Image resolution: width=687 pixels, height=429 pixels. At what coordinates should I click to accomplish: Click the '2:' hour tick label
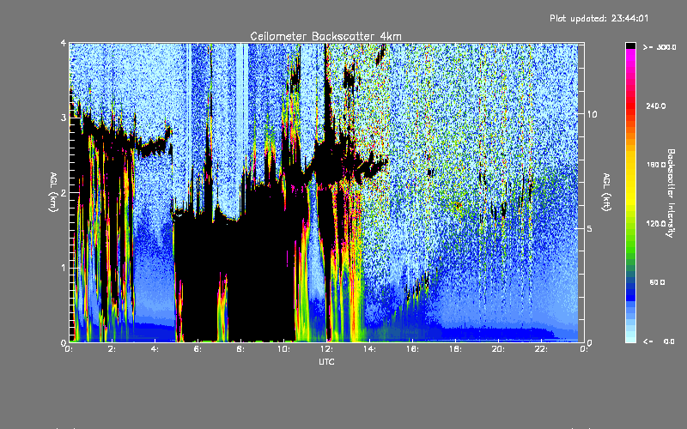point(112,349)
